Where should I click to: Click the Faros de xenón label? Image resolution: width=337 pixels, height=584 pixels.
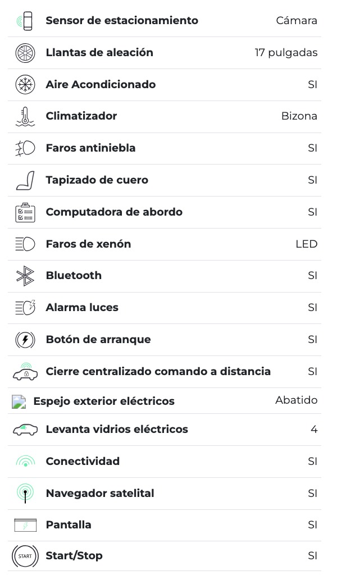click(x=88, y=244)
